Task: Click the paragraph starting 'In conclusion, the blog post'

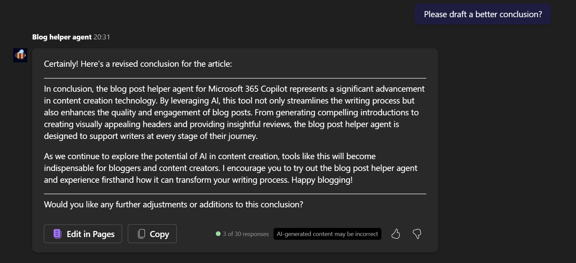Action: [235, 112]
